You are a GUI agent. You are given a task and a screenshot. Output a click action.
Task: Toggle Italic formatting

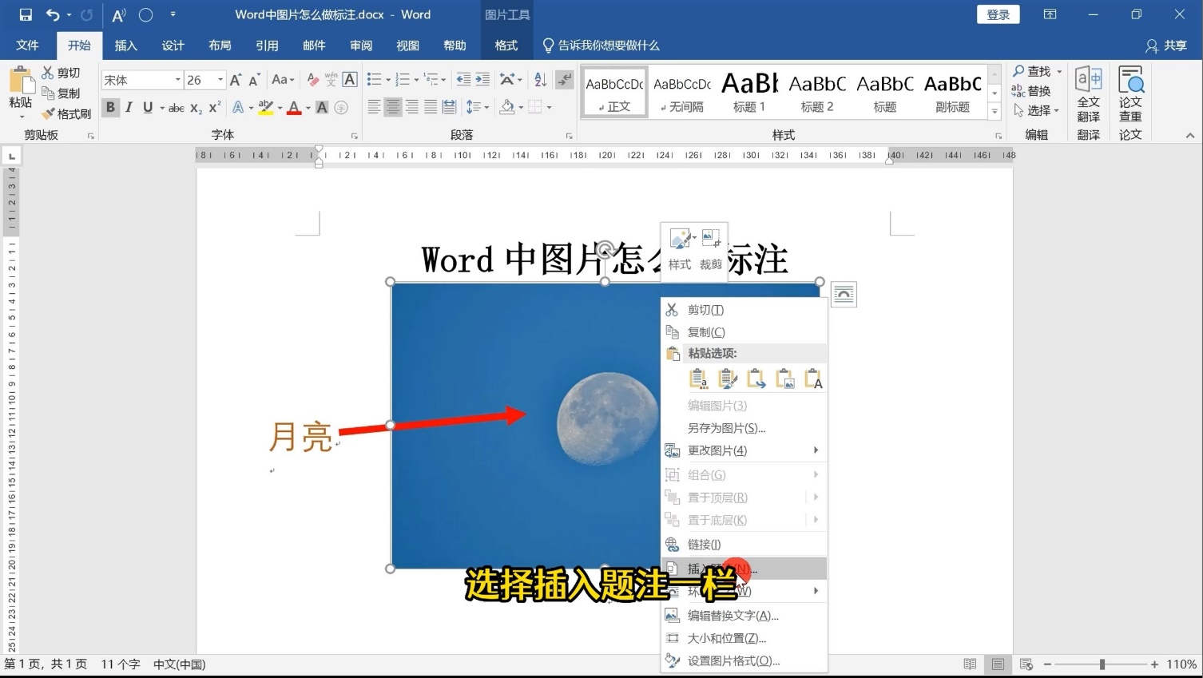click(129, 107)
